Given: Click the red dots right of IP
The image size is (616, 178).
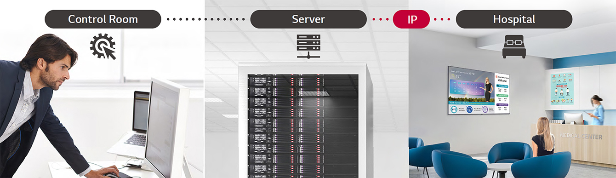Looking at the screenshot, I should point(443,19).
